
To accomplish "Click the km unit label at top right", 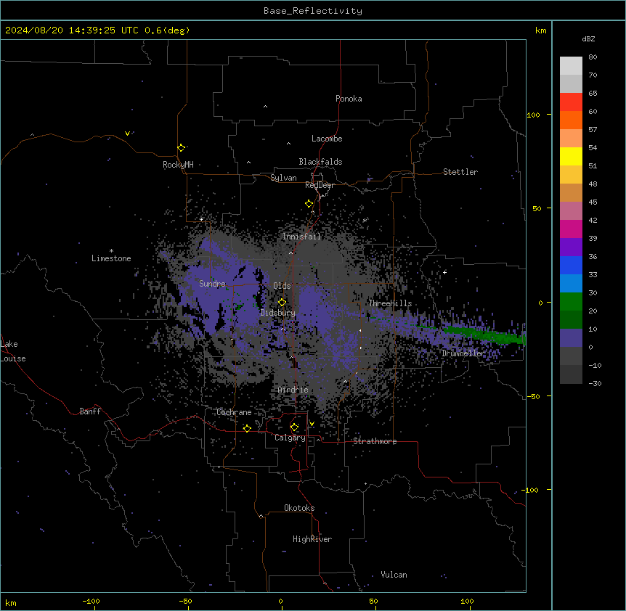I will [540, 30].
